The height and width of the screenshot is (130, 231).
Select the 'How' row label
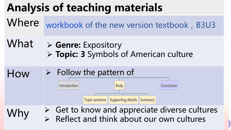[18, 74]
